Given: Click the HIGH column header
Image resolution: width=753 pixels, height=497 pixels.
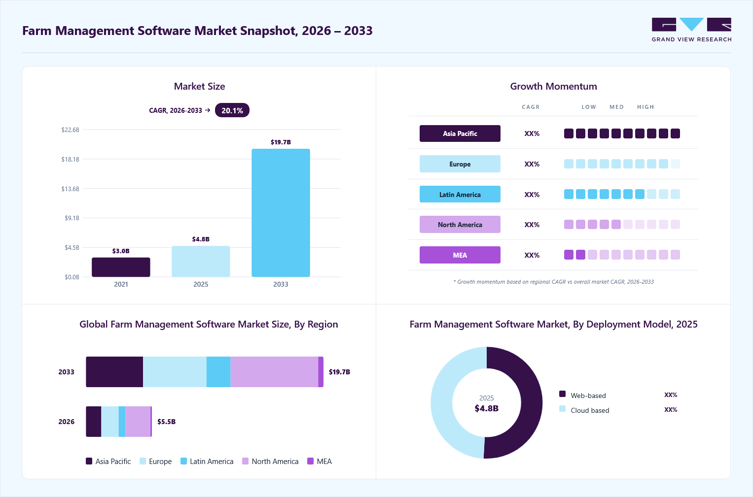Looking at the screenshot, I should click(x=645, y=107).
